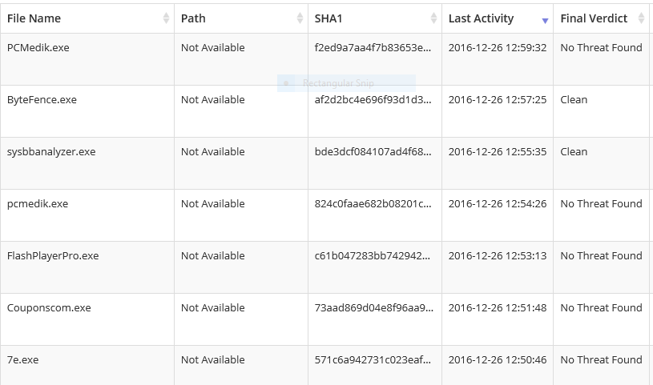653x385 pixels.
Task: Click SHA1 hash starting with f2ed9a7aa4f7
Action: coord(374,48)
